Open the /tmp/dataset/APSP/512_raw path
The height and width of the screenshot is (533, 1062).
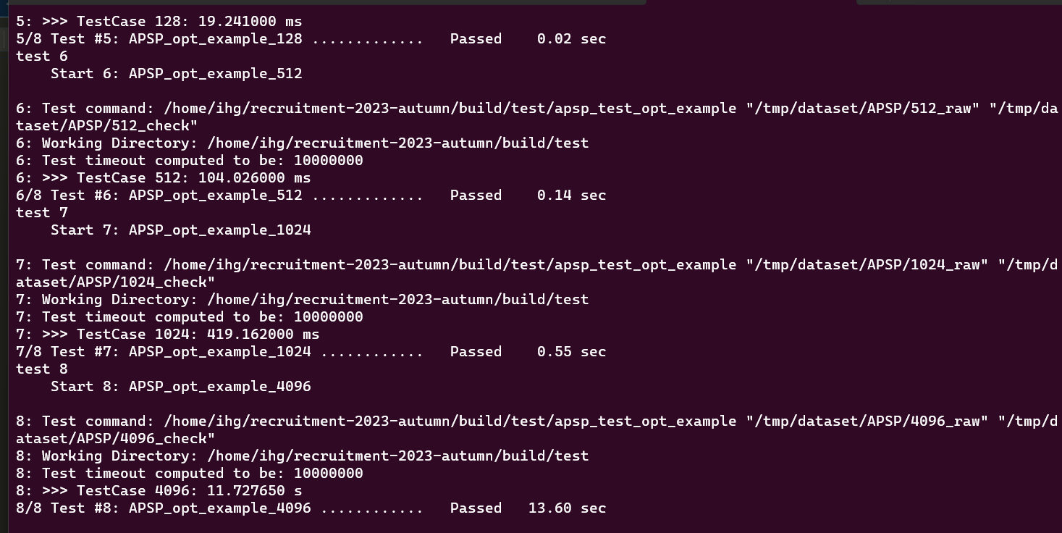click(867, 108)
